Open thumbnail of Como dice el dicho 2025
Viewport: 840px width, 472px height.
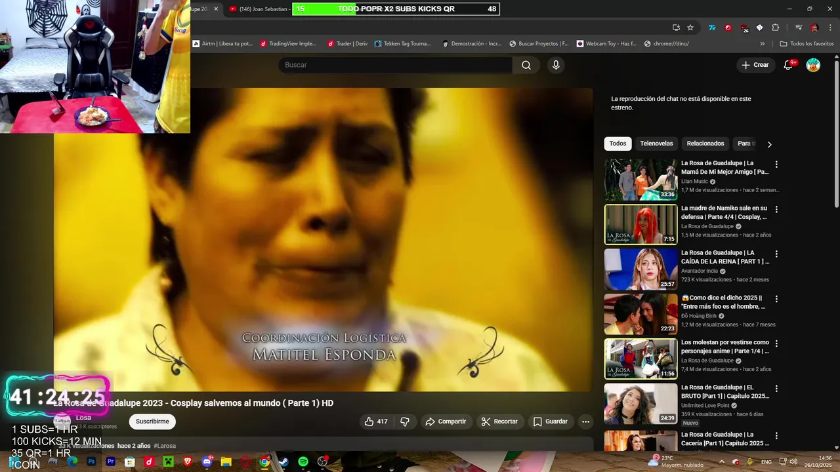click(640, 314)
